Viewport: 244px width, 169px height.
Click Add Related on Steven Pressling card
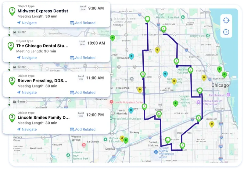pyautogui.click(x=83, y=93)
